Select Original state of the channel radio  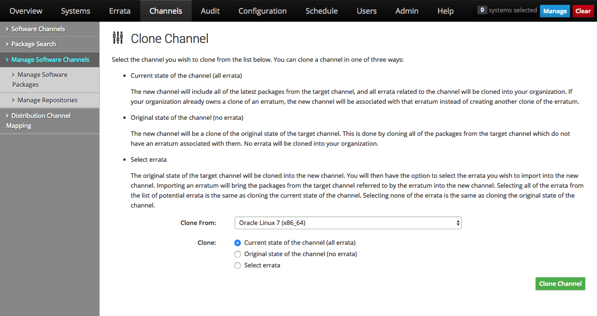238,254
